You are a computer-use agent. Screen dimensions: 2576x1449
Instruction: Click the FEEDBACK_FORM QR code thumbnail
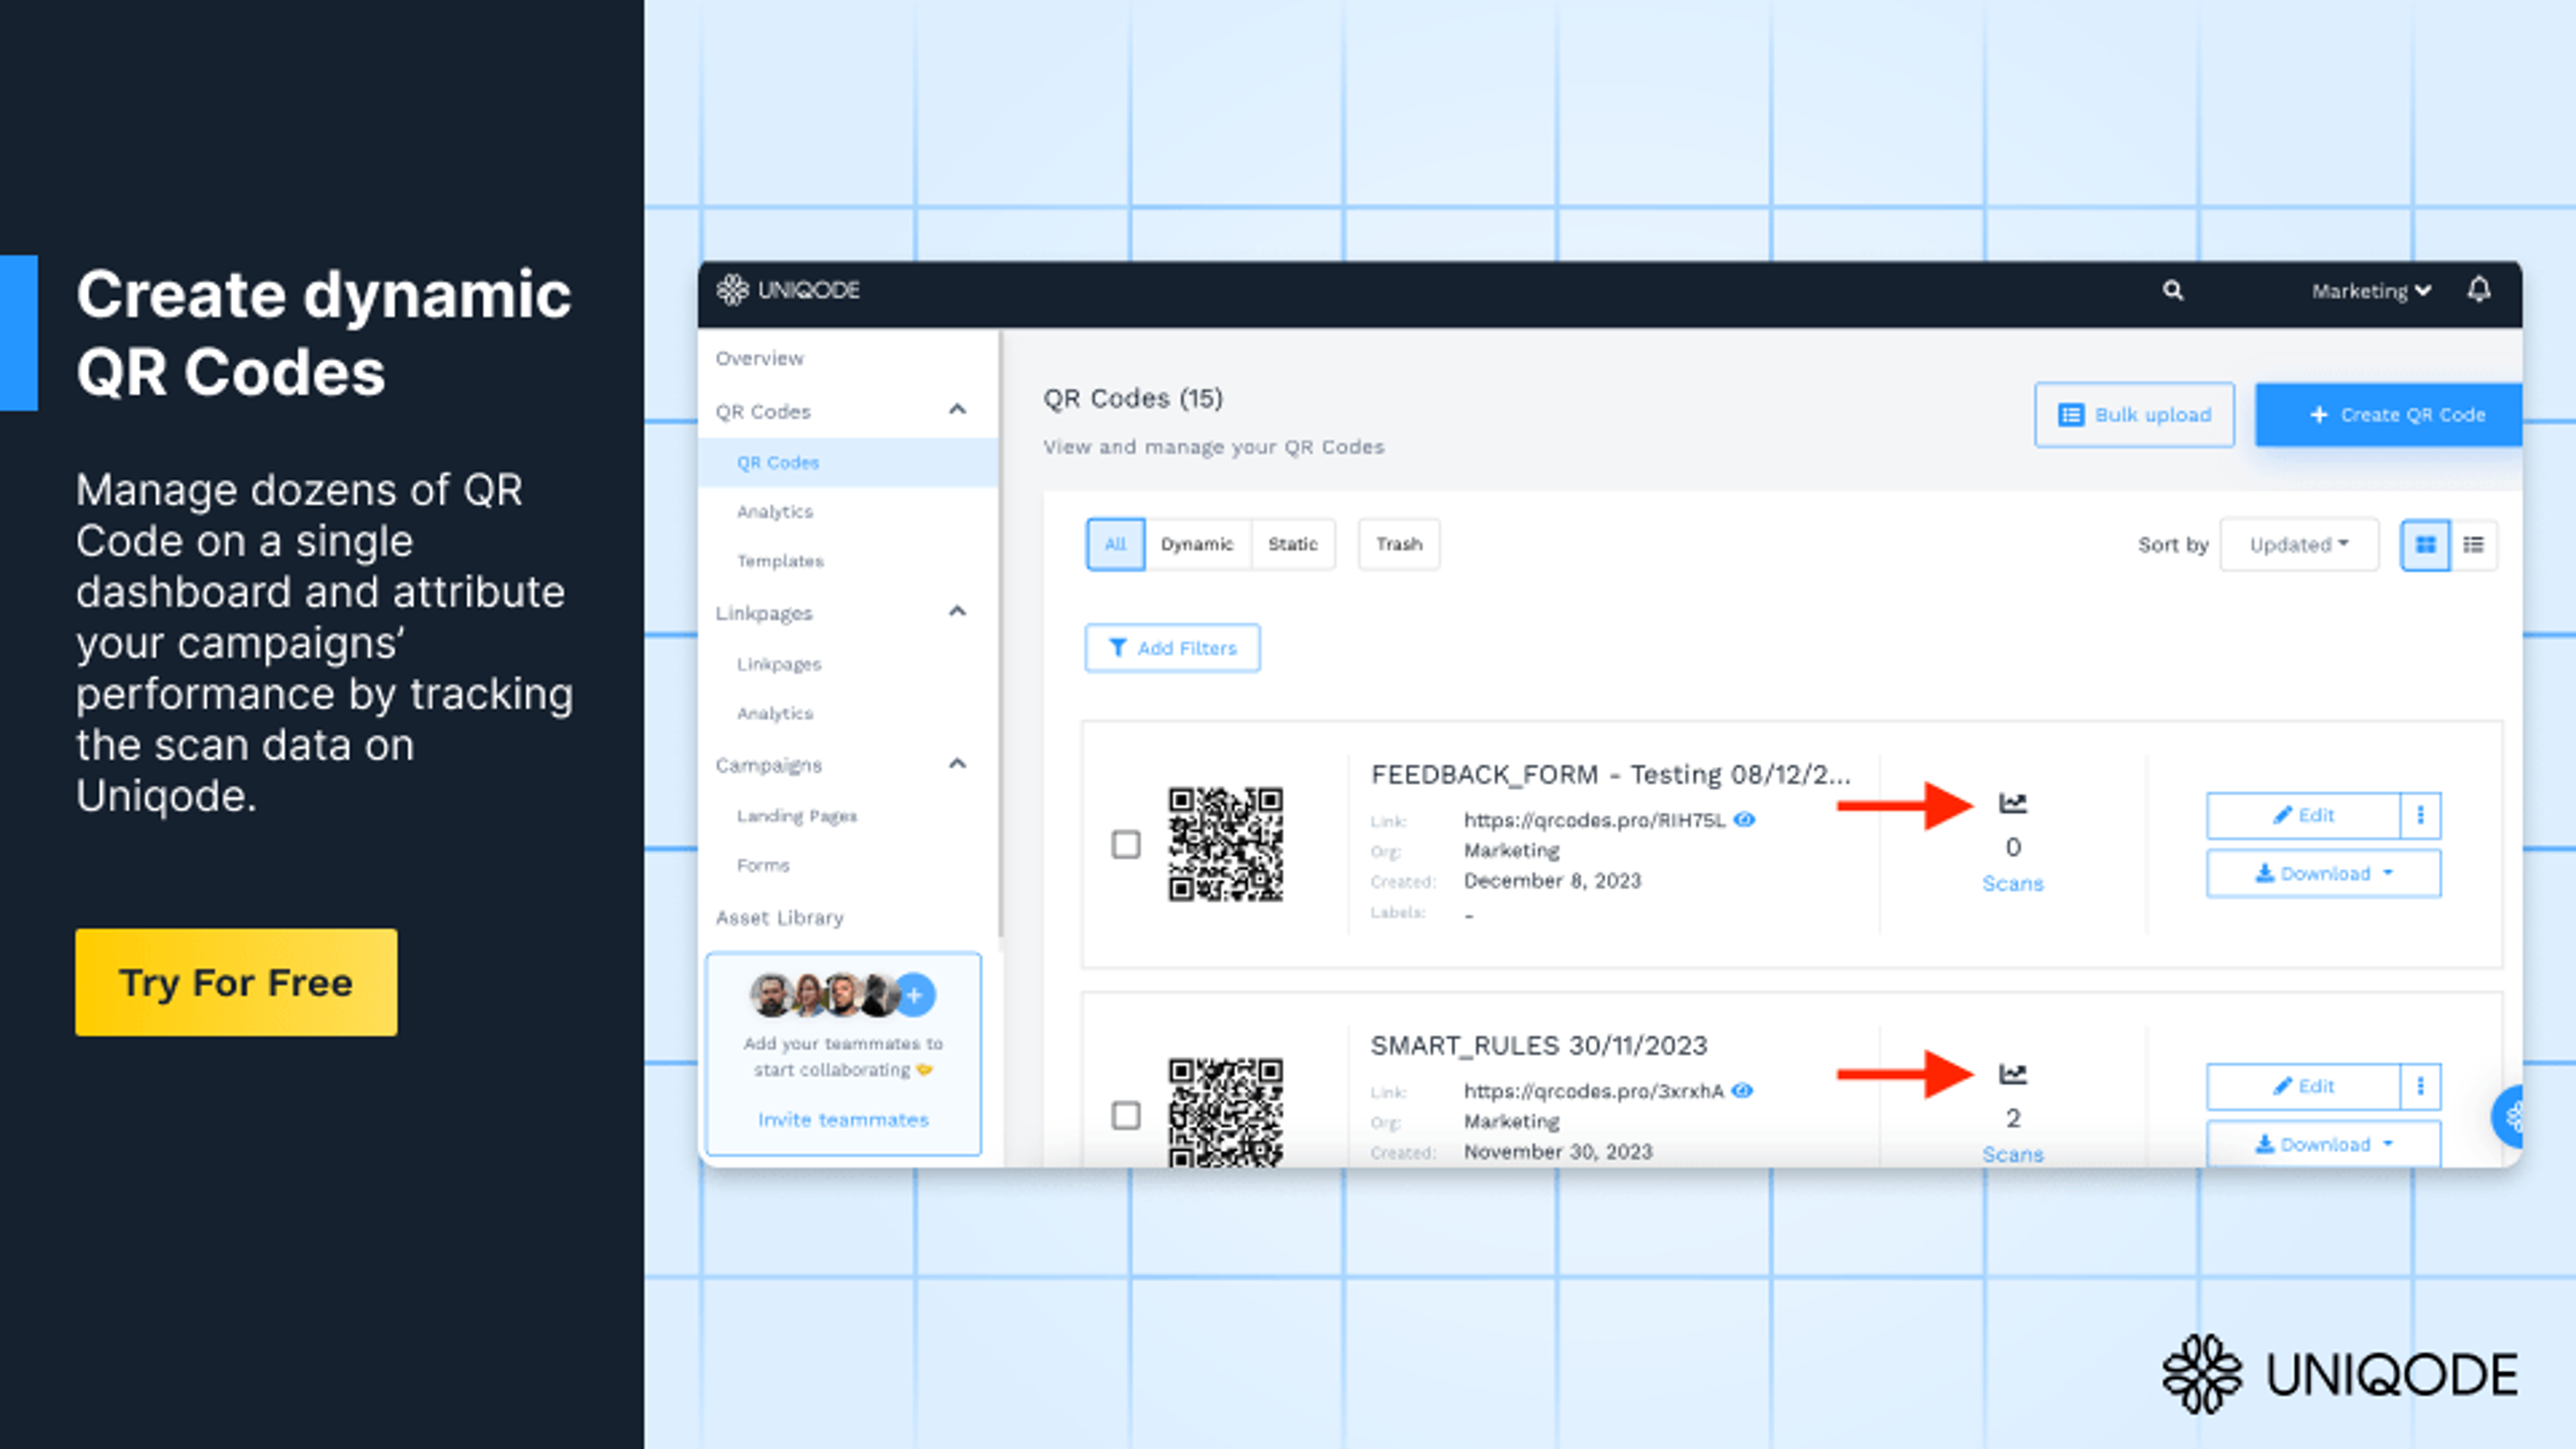click(1225, 844)
